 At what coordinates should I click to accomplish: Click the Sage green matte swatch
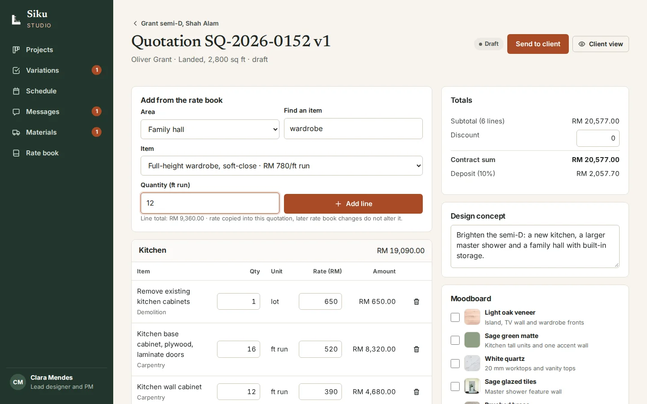pos(472,340)
